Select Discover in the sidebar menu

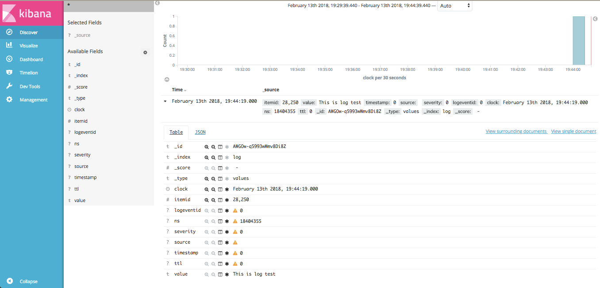click(29, 31)
